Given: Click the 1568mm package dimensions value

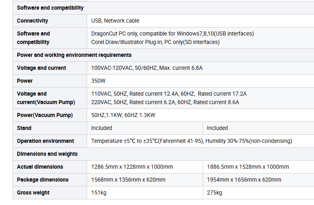Looking at the screenshot, I should point(128,180).
